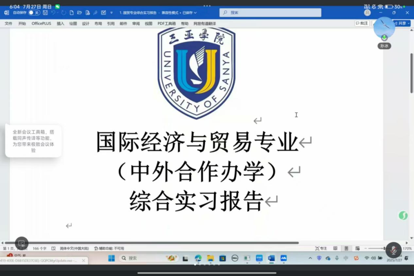Screen dimensions: 414x276
Task: Switch to Read Mode view icon
Action: pyautogui.click(x=335, y=248)
